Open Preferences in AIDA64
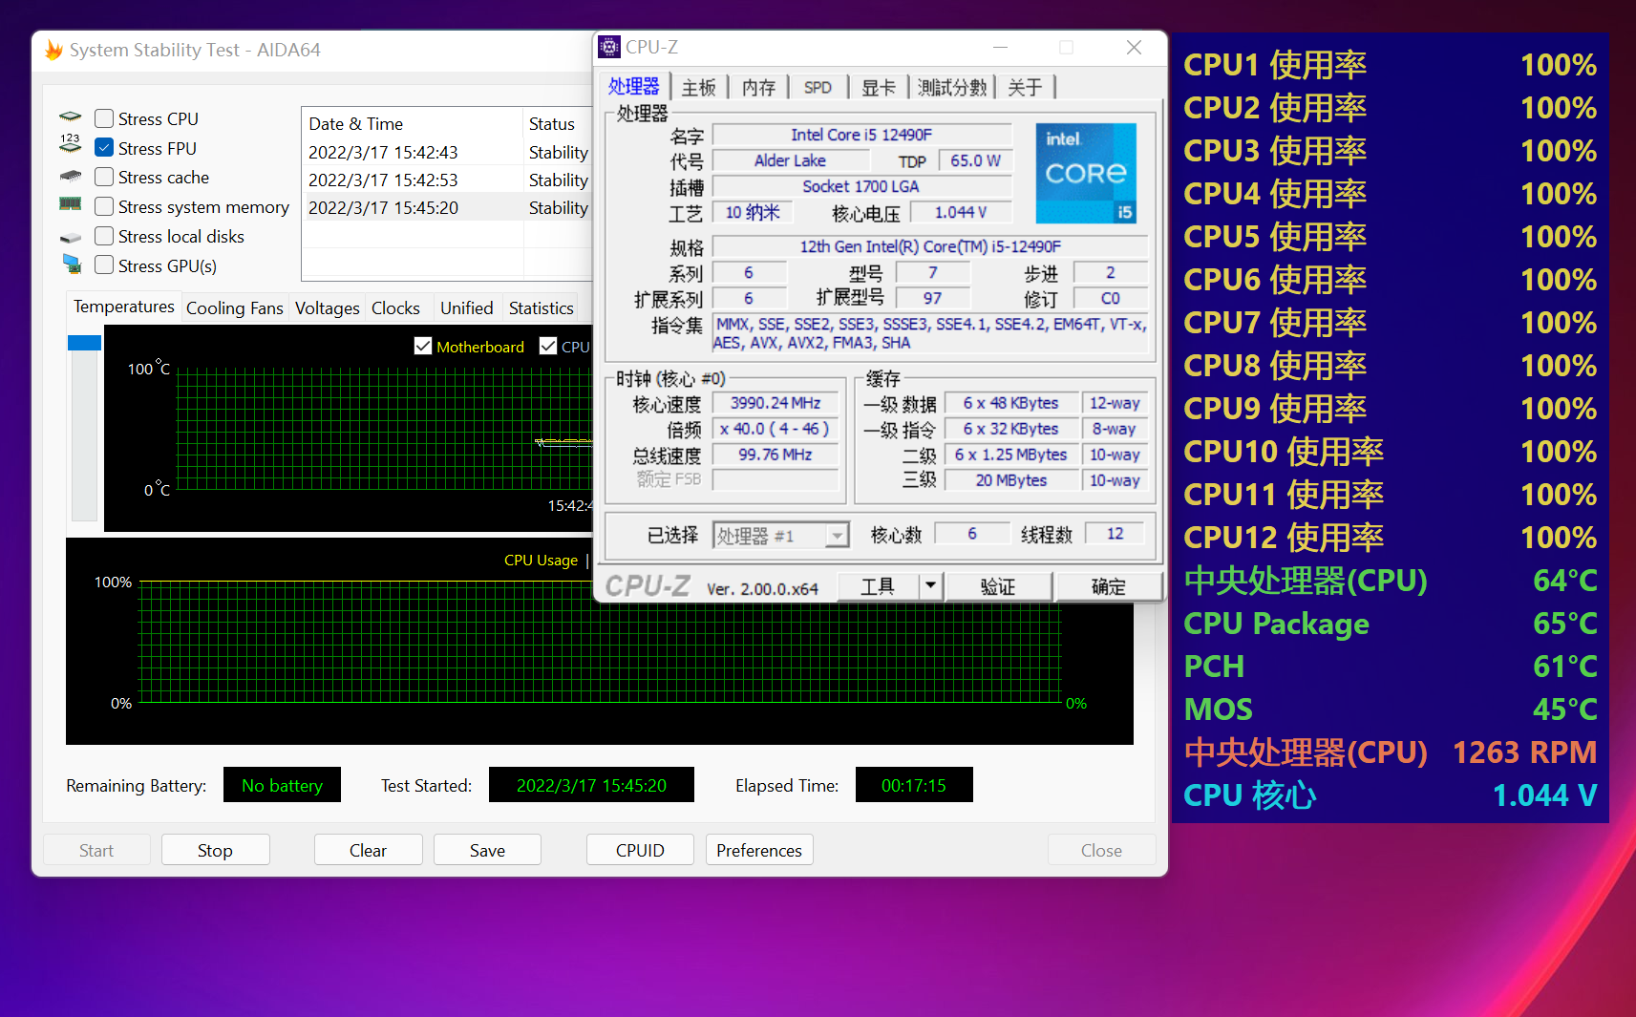 pos(759,850)
